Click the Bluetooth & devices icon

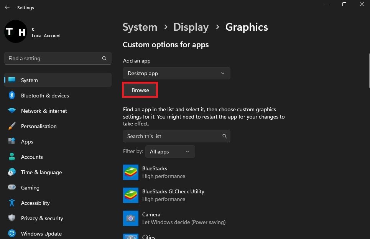point(12,96)
